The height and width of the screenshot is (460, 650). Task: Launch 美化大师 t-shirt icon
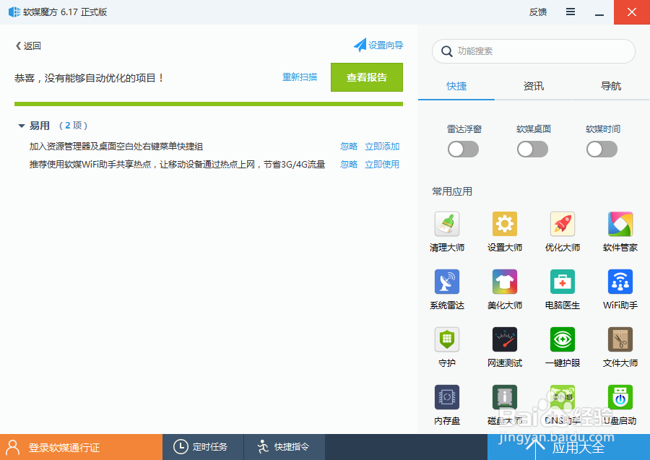505,282
